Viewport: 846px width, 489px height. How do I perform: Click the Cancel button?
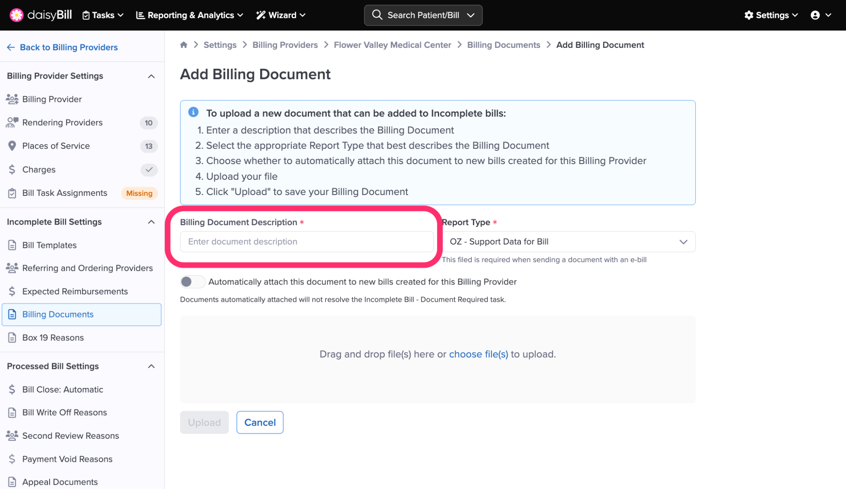260,422
